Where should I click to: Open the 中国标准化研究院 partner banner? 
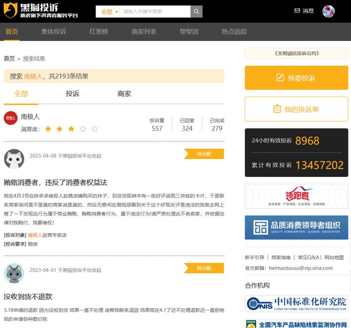click(x=296, y=304)
